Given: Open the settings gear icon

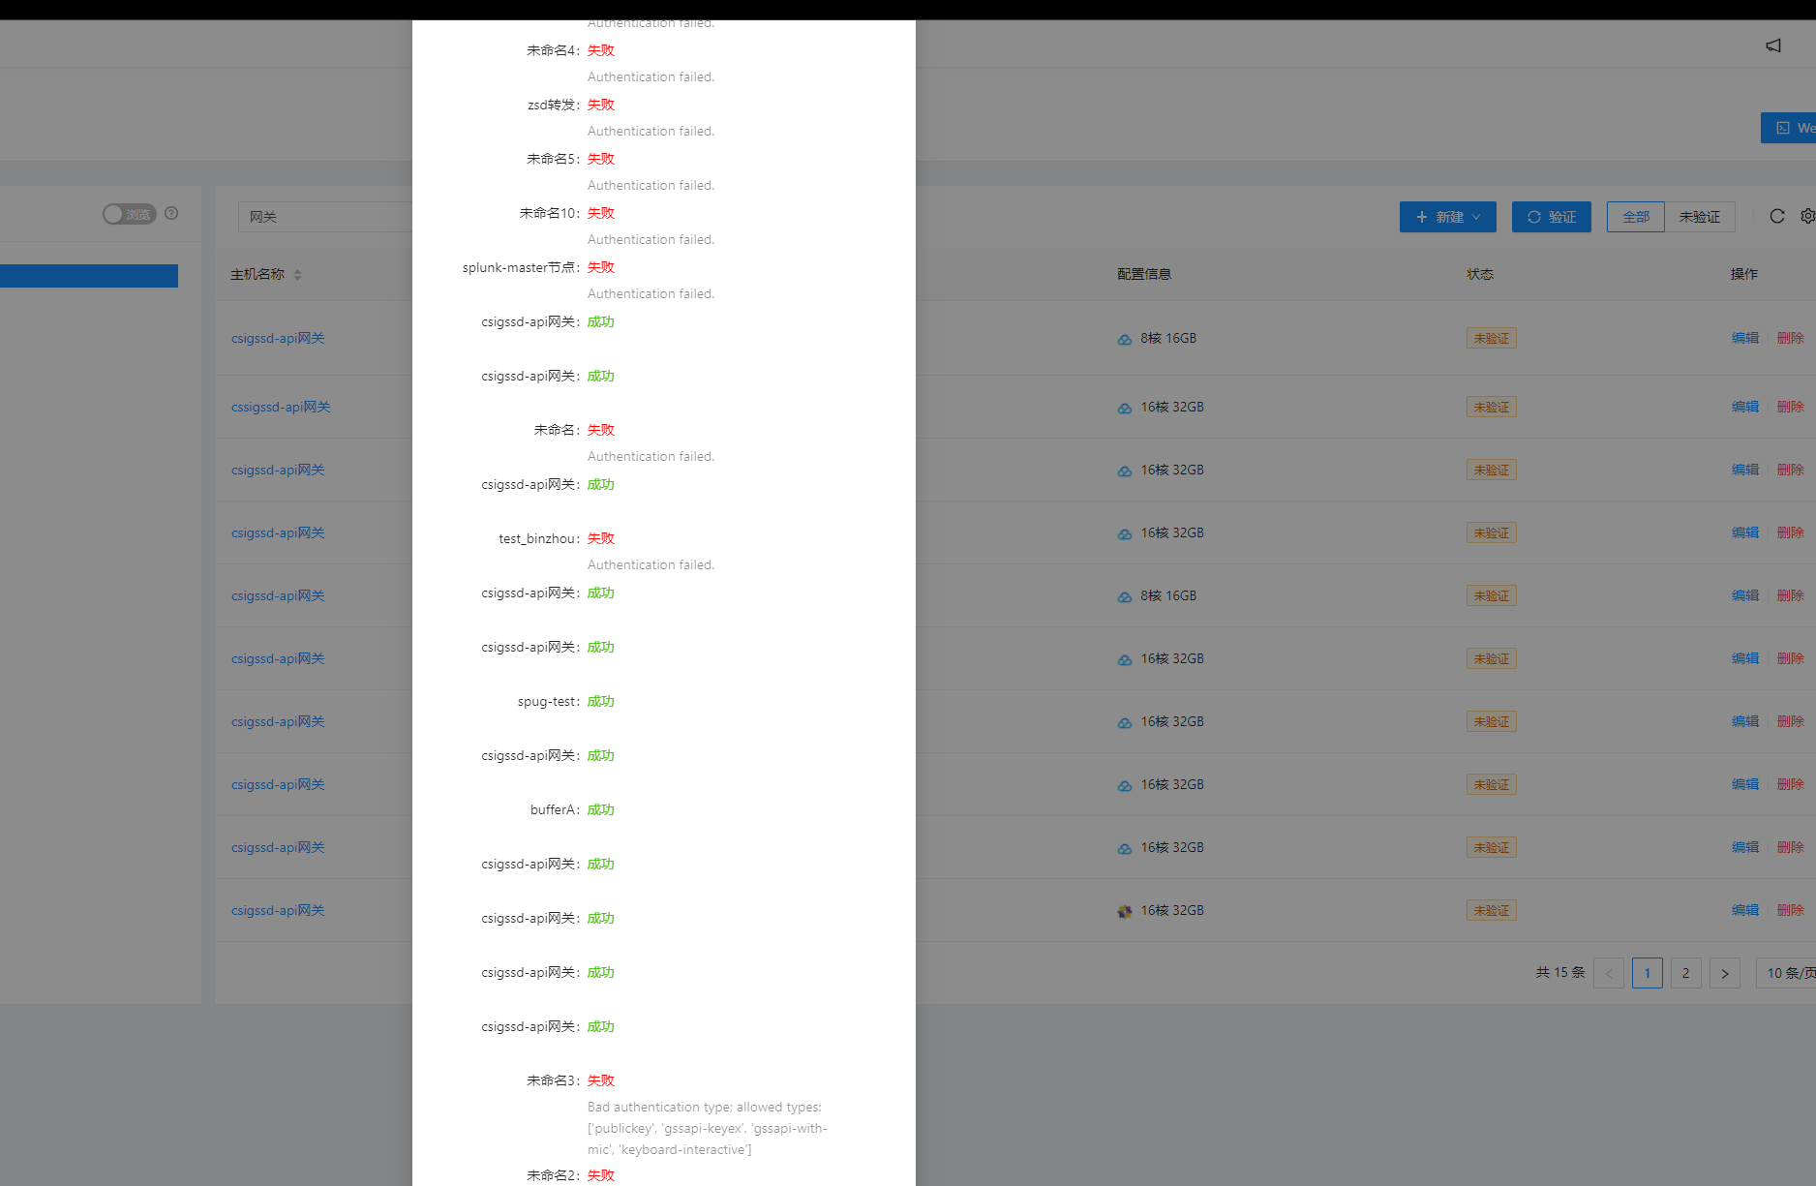Looking at the screenshot, I should point(1808,216).
